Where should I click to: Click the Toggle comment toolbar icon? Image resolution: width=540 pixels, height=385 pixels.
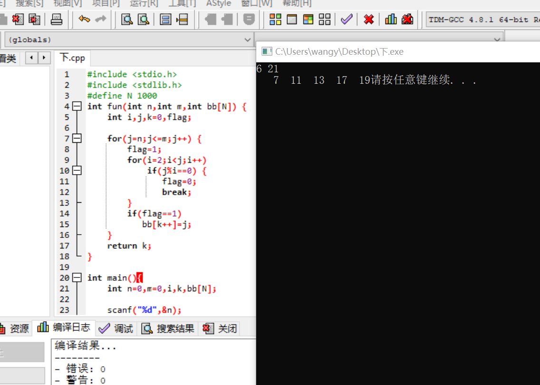249,20
